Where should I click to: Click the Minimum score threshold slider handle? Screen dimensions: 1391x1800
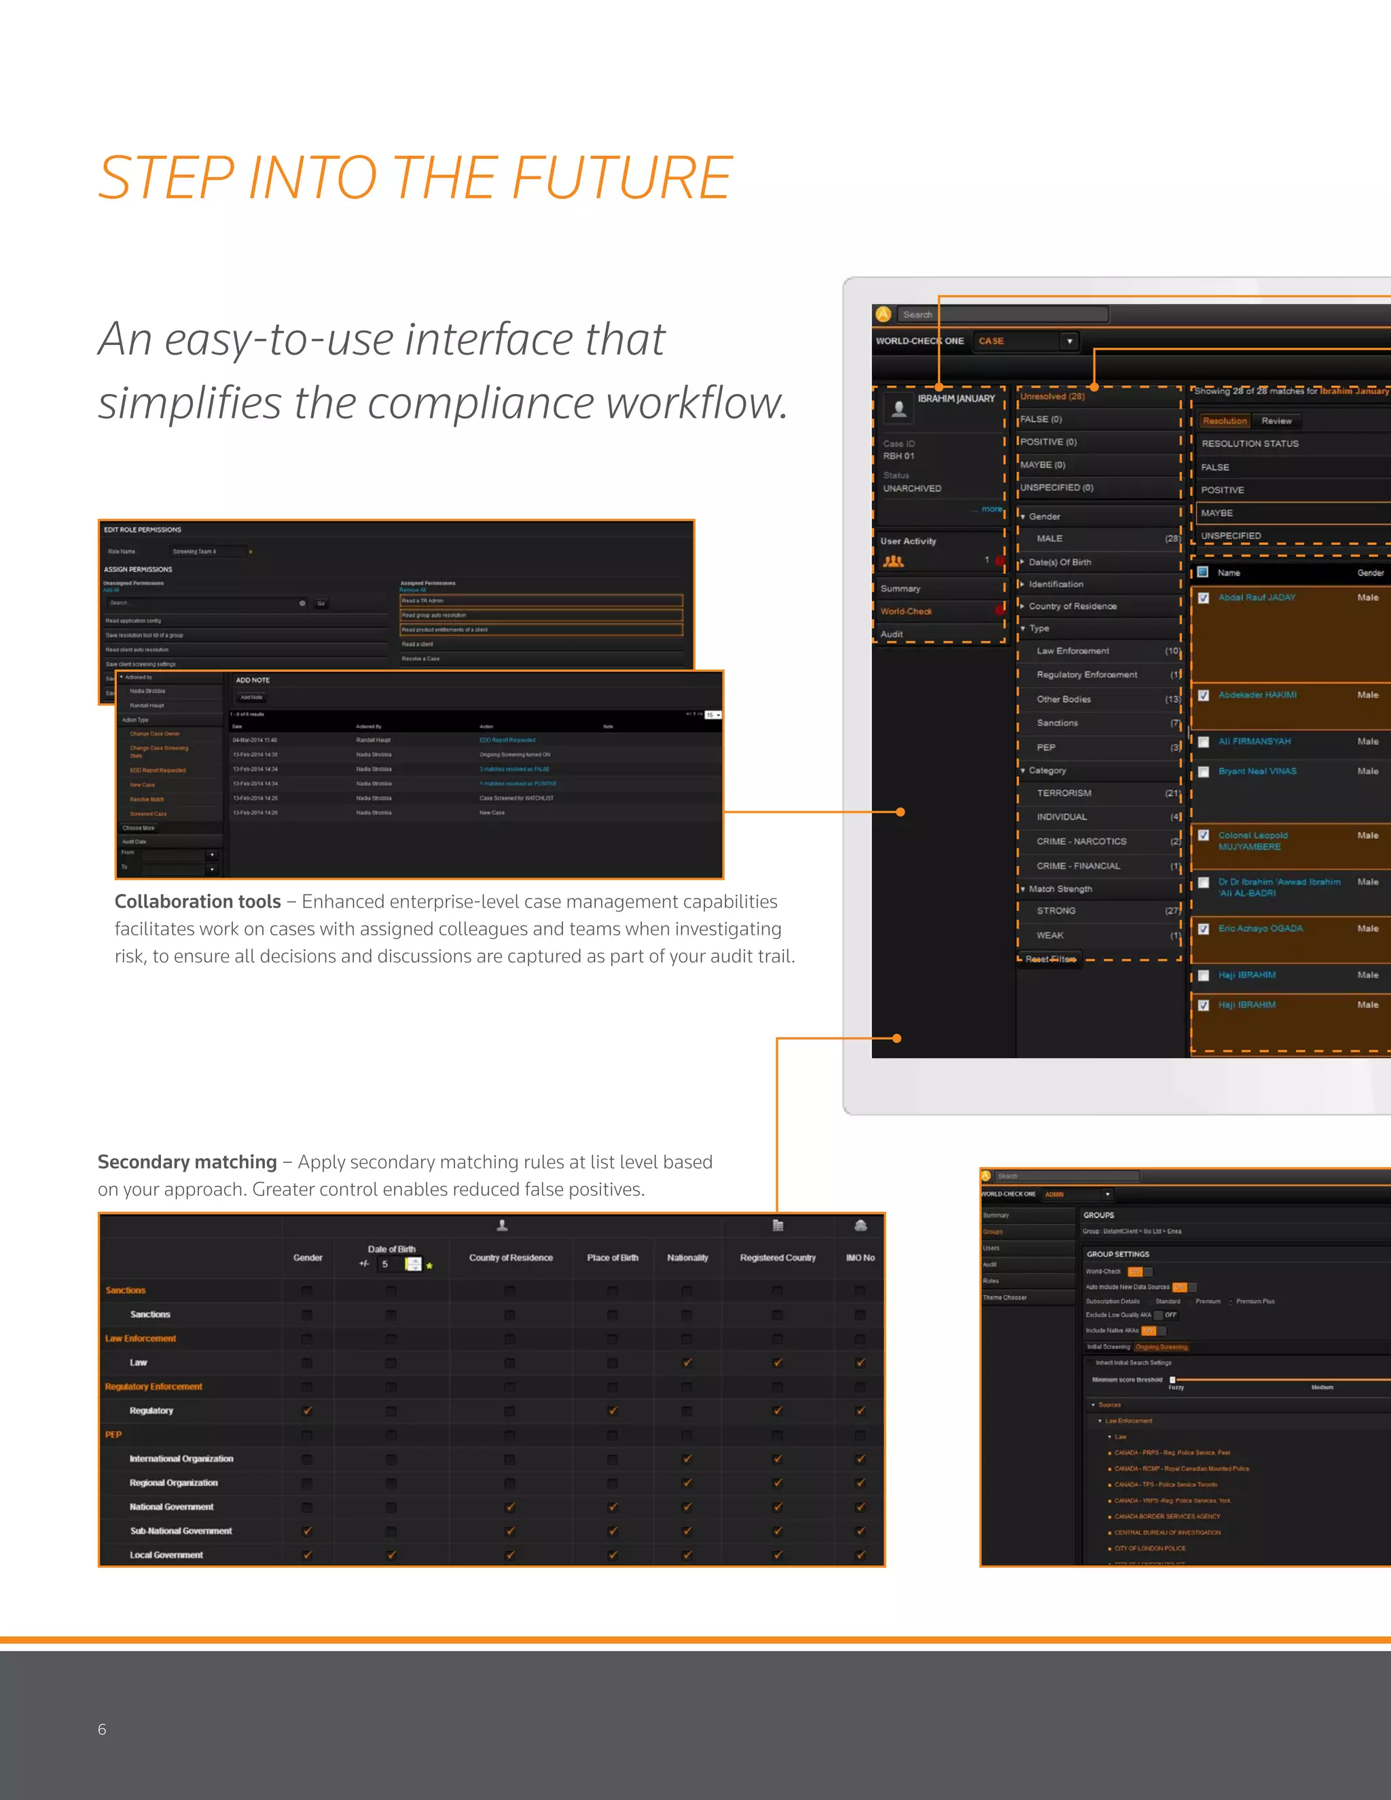point(1172,1380)
